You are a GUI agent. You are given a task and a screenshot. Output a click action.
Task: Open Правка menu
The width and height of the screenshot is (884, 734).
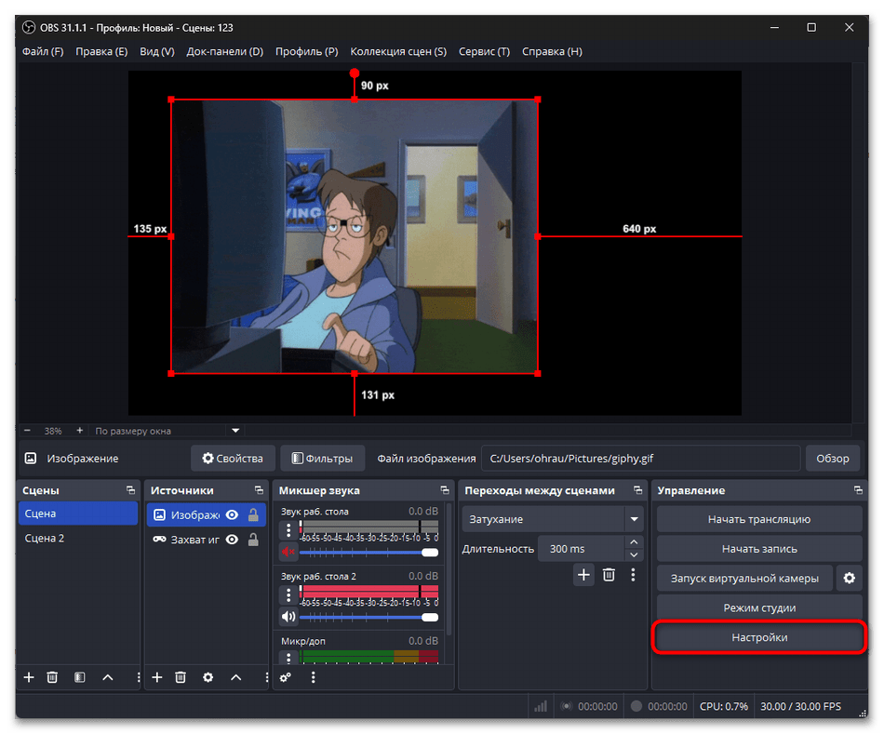(x=101, y=51)
